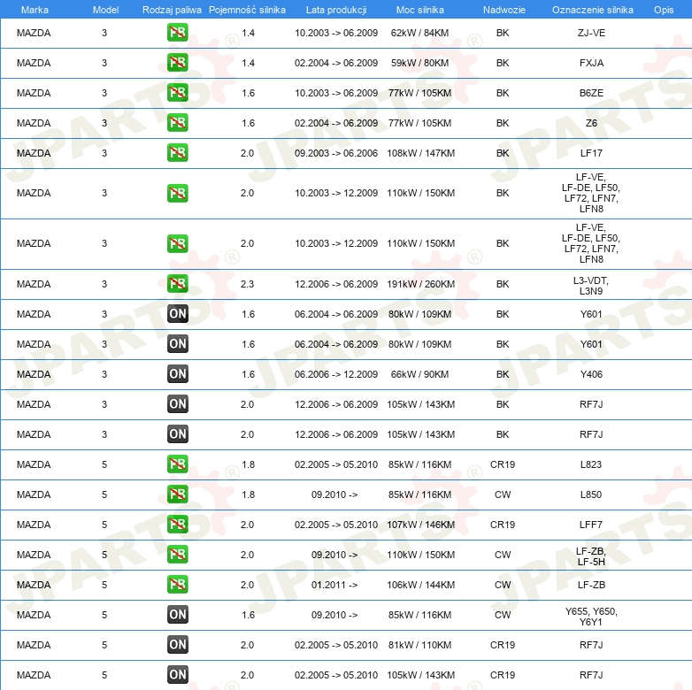Select power value 81kW / 110KM
Viewport: 692px width, 690px height.
pyautogui.click(x=419, y=645)
